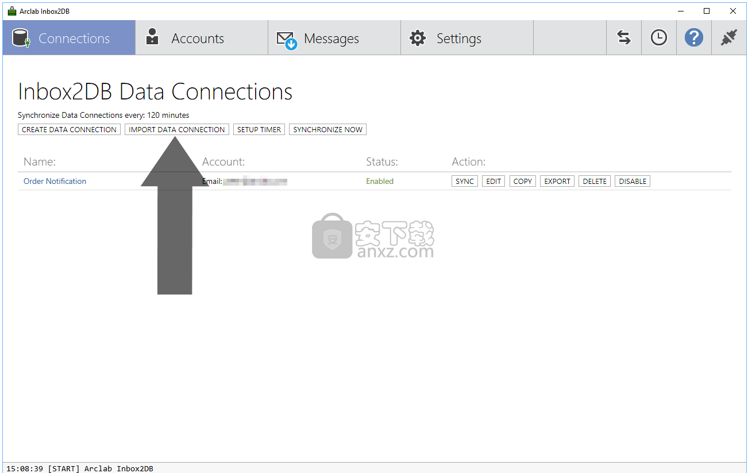The image size is (748, 473).
Task: Sync the Order Notification connection
Action: [x=465, y=181]
